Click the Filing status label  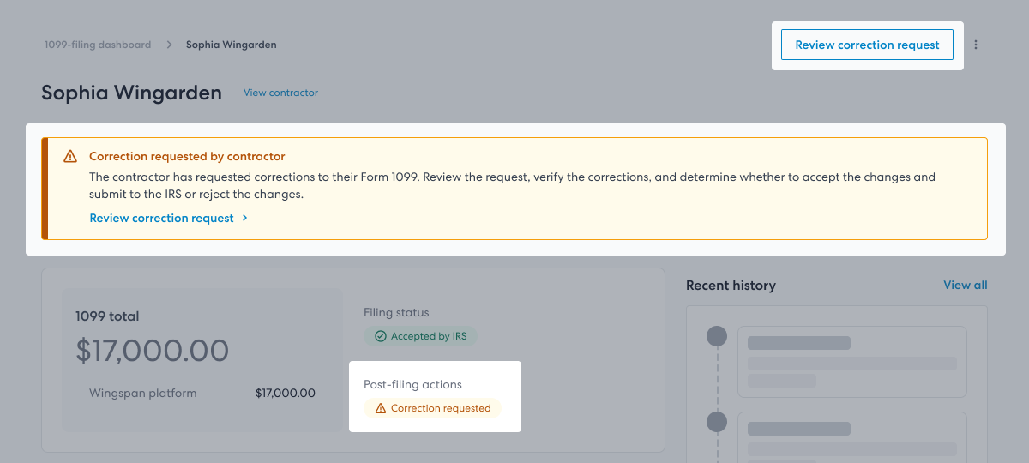[396, 313]
